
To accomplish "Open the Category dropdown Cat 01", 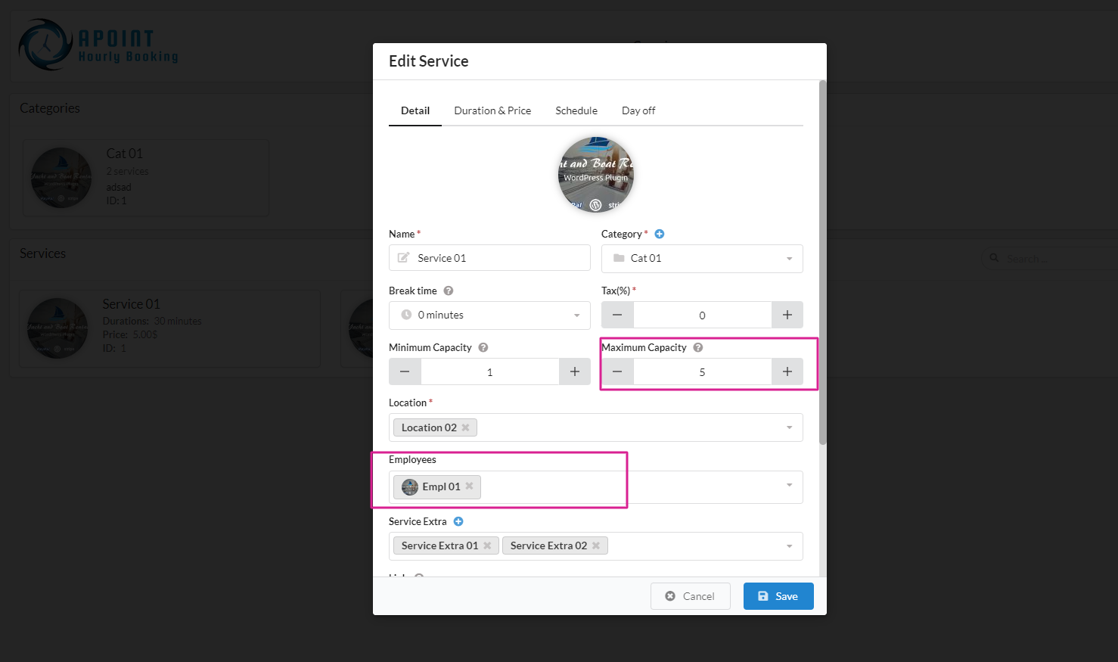I will point(702,258).
